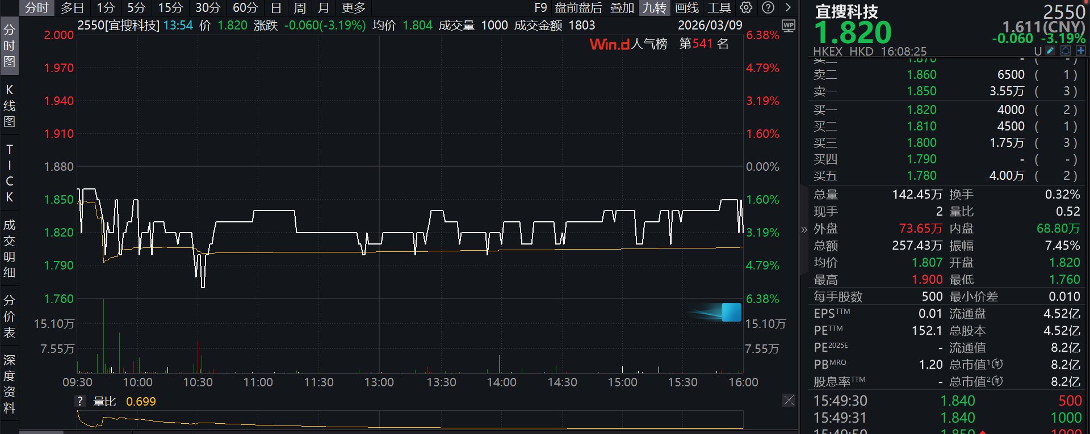1090x434 pixels.
Task: Click the WP monitor icon
Action: tap(789, 26)
